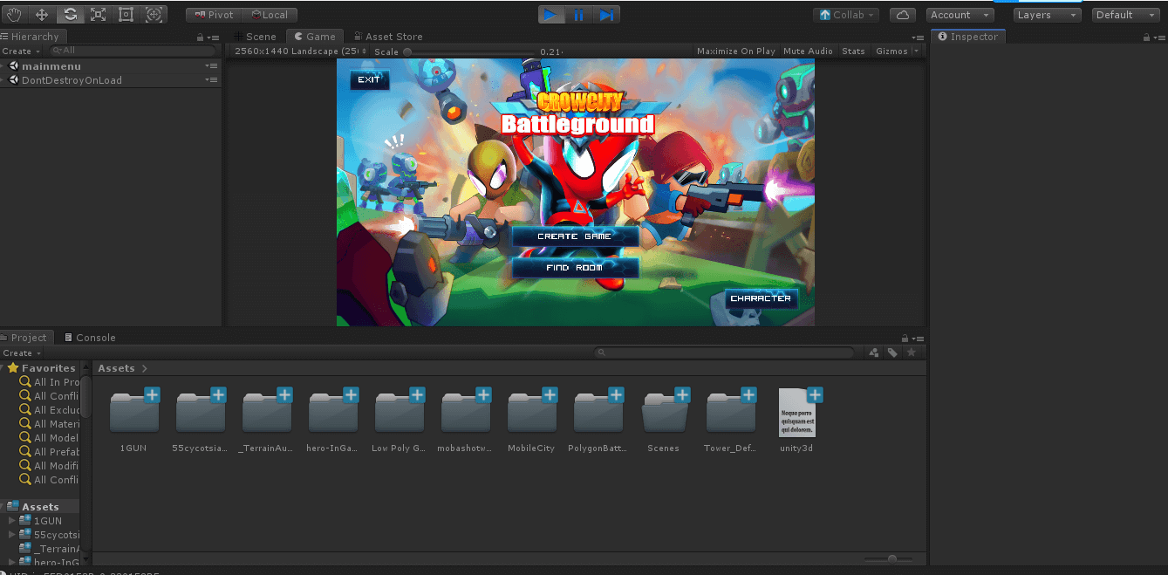Switch to the Console tab
The image size is (1168, 575).
click(x=89, y=338)
